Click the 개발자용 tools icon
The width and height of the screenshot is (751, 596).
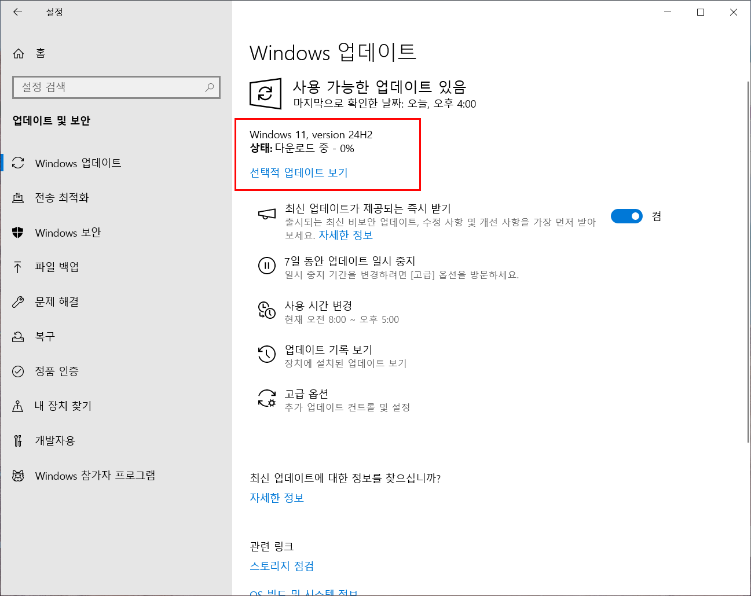(x=18, y=440)
